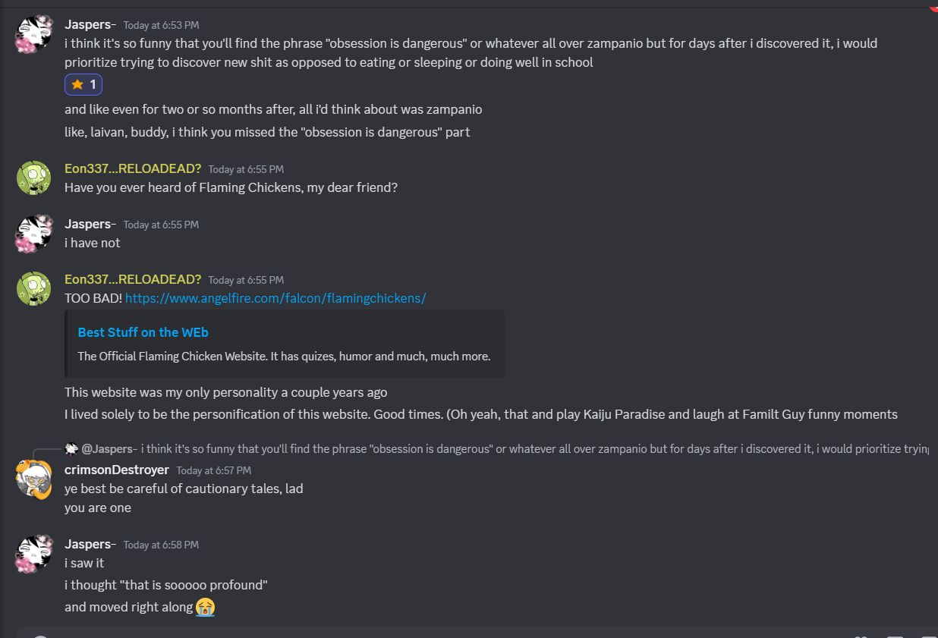Screen dimensions: 938x638
Task: Click Jaspers' avatar on the 6:53 PM message
Action: [x=33, y=34]
